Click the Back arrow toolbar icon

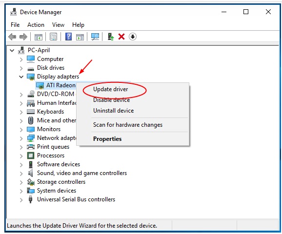point(12,37)
